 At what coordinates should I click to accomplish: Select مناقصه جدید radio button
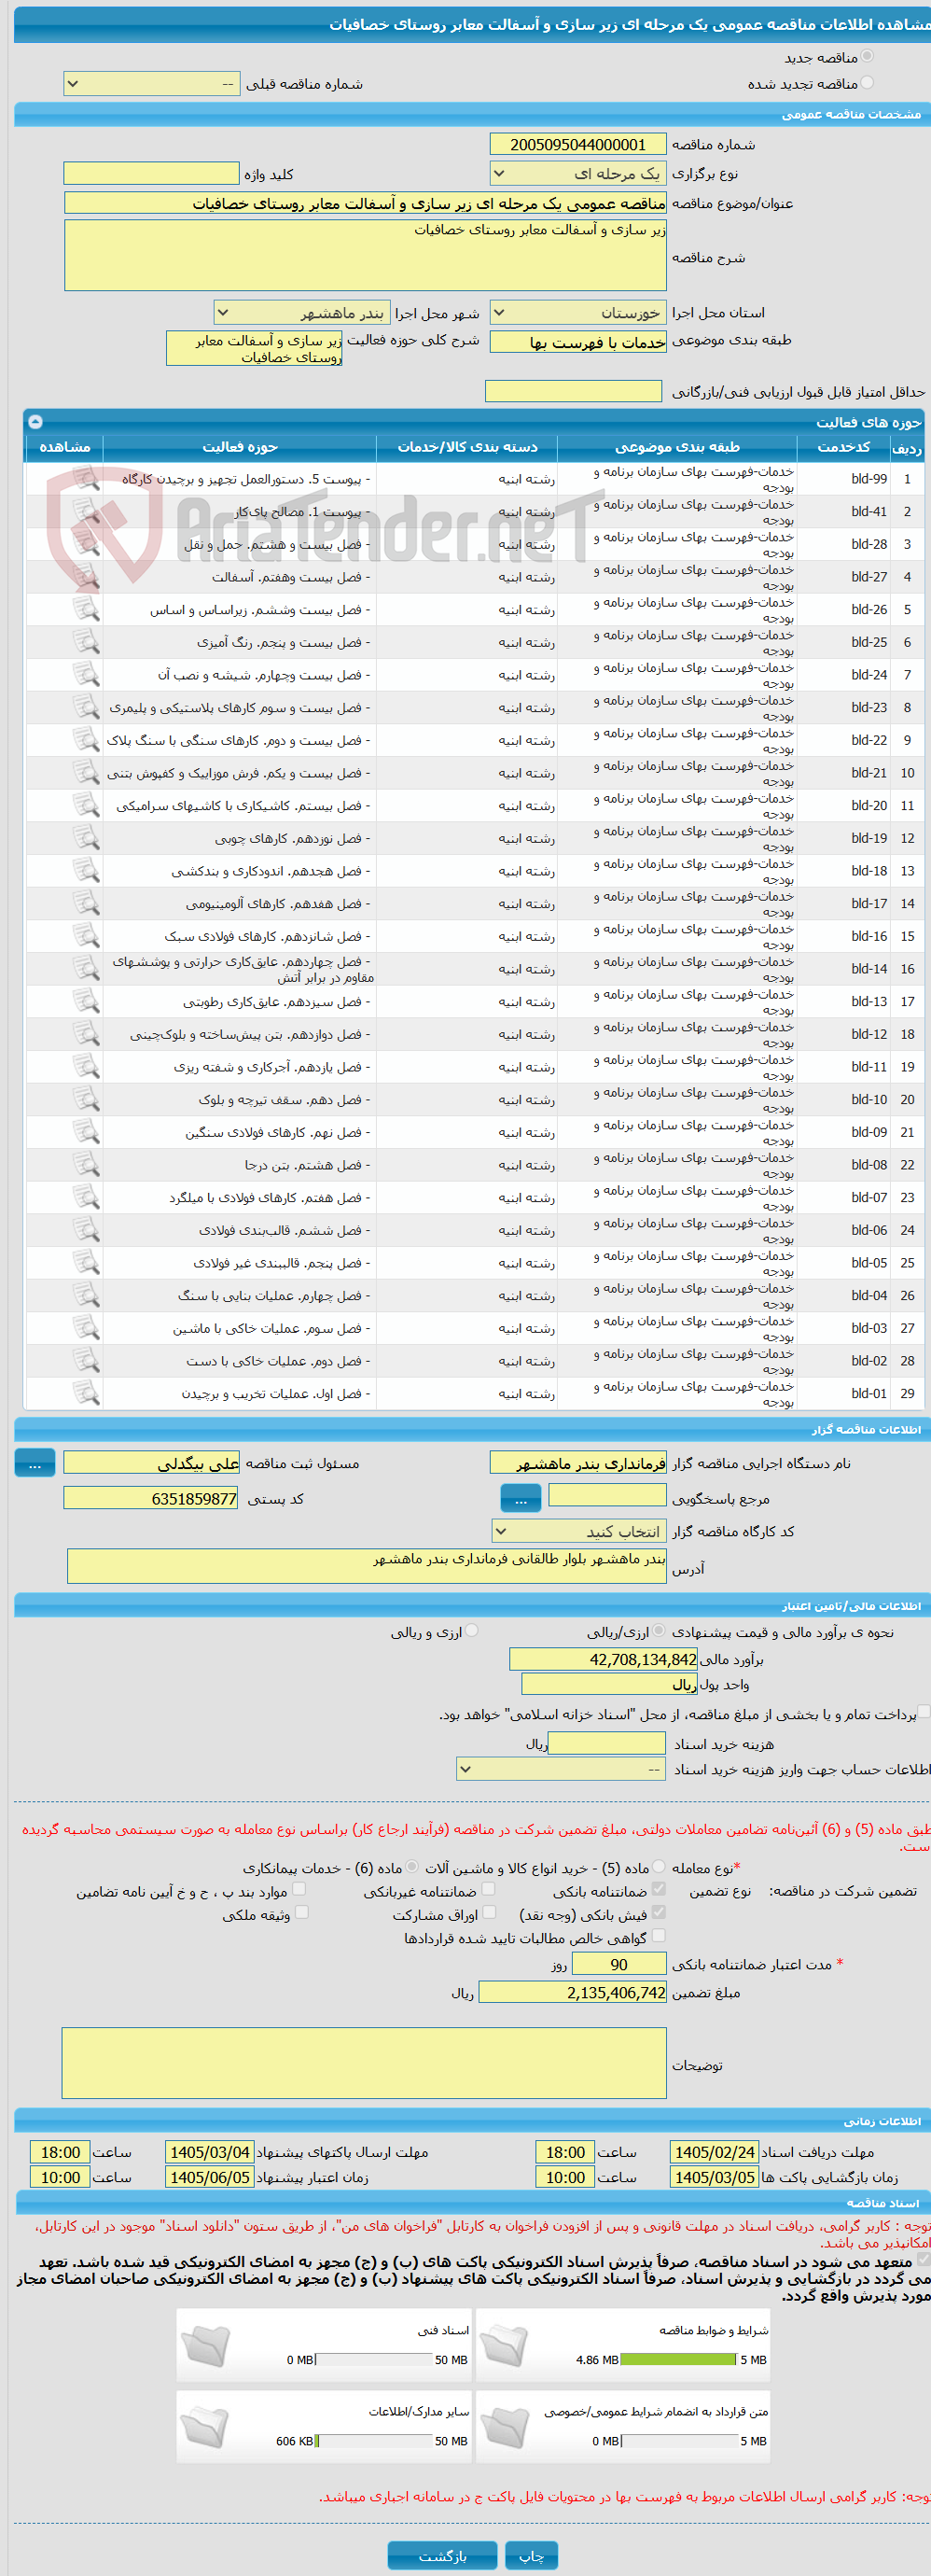tap(867, 57)
